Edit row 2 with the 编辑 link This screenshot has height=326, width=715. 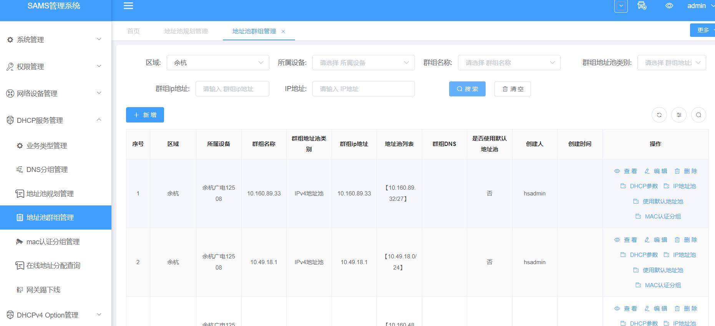656,240
